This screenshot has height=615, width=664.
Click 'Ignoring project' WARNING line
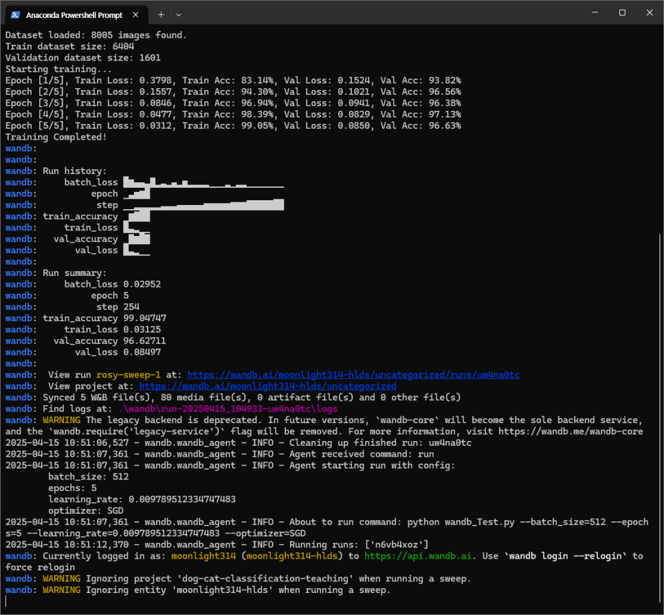point(238,579)
